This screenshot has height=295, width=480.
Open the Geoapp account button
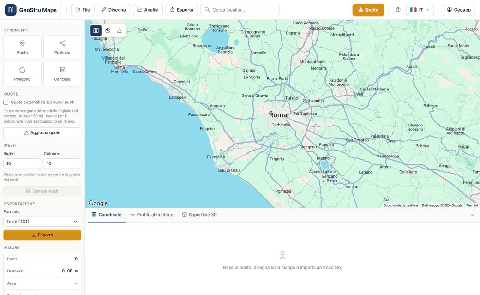click(459, 10)
